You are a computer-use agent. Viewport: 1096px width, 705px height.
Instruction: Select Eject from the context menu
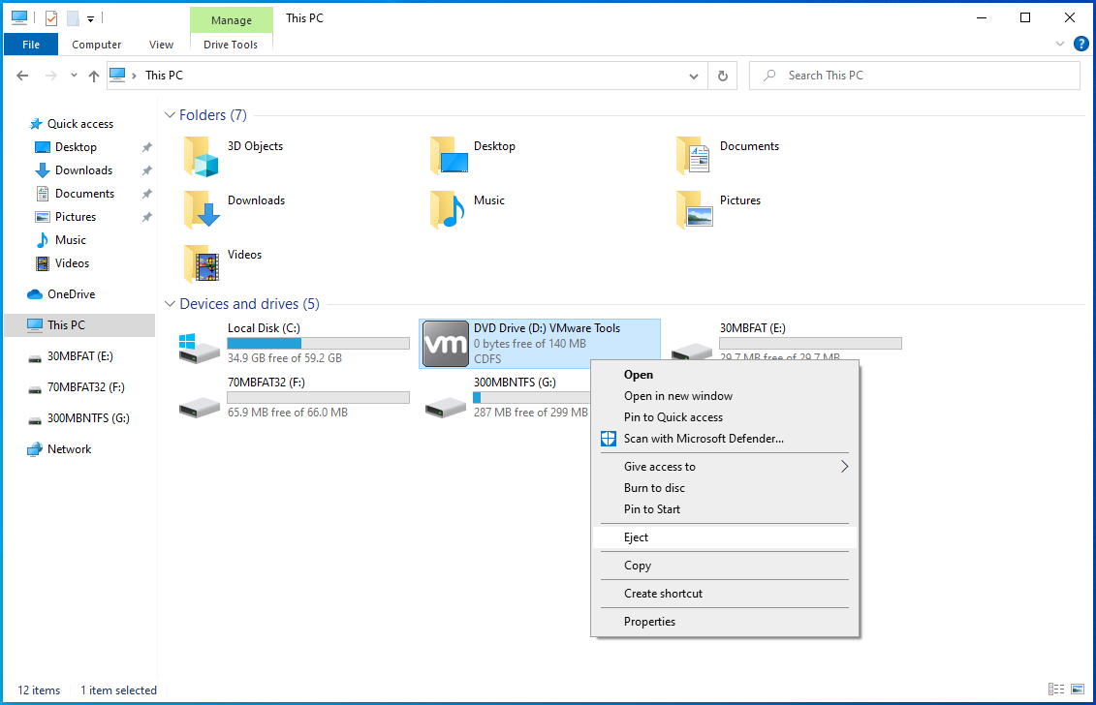pos(637,536)
